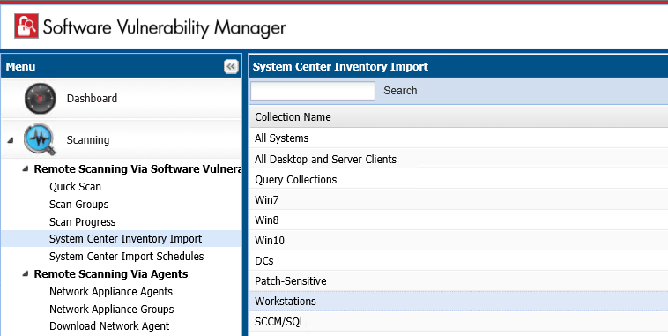The height and width of the screenshot is (336, 668).
Task: Collapse the Remote Scanning Via Software Vulnerability node arrow
Action: [26, 168]
